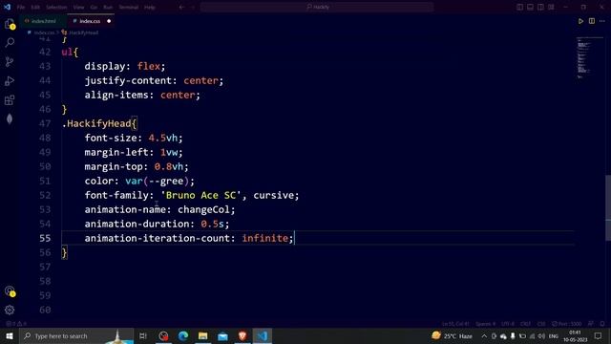Open the Help menu
The width and height of the screenshot is (611, 344).
pos(150,7)
